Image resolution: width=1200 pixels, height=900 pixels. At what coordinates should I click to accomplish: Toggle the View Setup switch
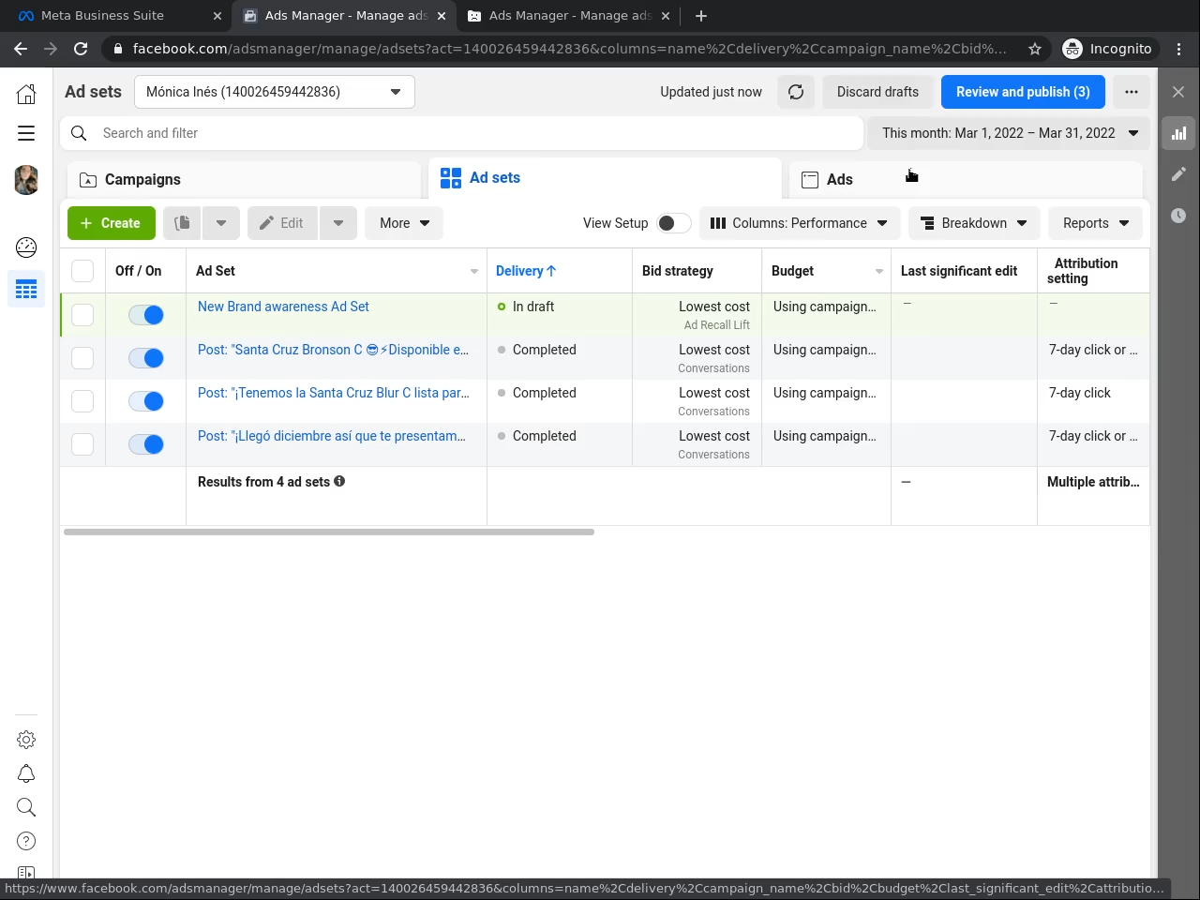(673, 223)
